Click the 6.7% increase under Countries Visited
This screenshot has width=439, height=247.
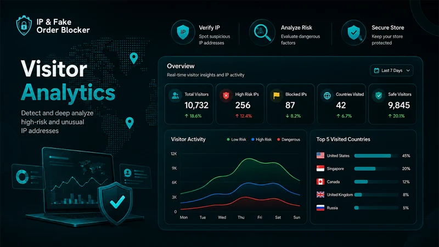coord(344,116)
